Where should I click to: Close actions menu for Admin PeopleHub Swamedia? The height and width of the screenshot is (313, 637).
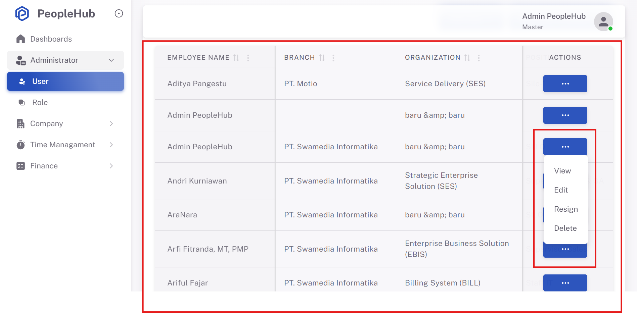click(x=565, y=147)
